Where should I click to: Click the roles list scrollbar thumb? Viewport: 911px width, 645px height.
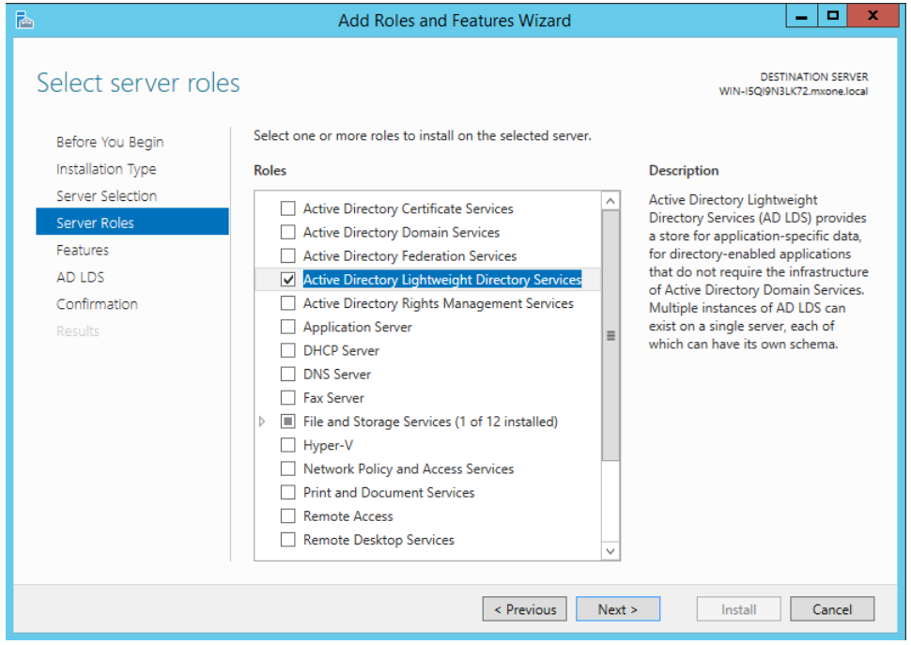pyautogui.click(x=610, y=335)
